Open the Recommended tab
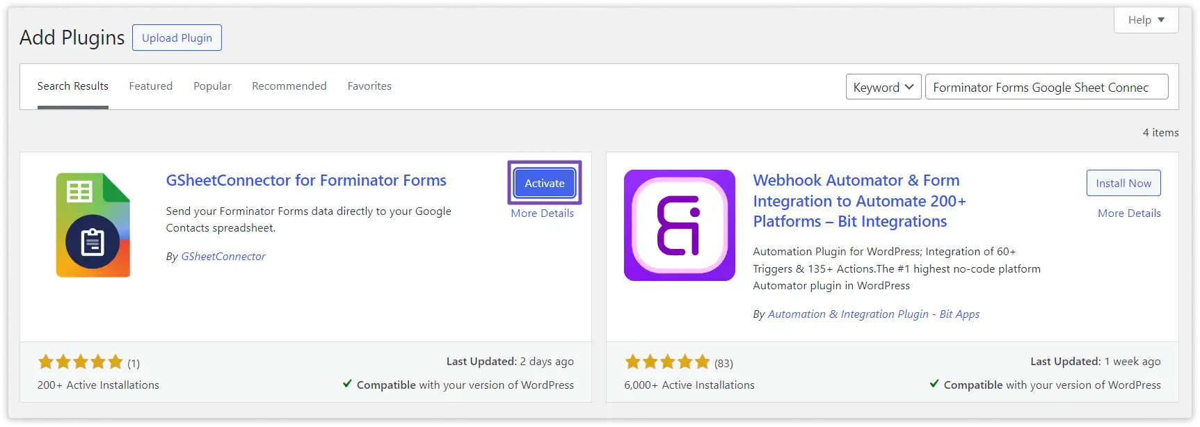This screenshot has height=427, width=1200. [289, 86]
